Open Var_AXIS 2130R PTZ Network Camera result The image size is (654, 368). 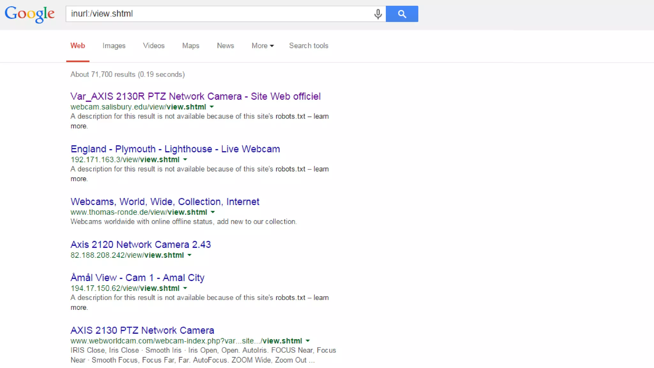(195, 96)
